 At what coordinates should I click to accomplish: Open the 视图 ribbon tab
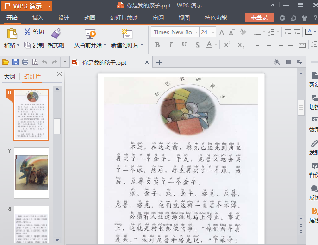point(184,18)
